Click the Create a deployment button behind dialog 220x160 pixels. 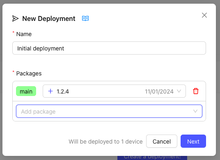pos(152,158)
